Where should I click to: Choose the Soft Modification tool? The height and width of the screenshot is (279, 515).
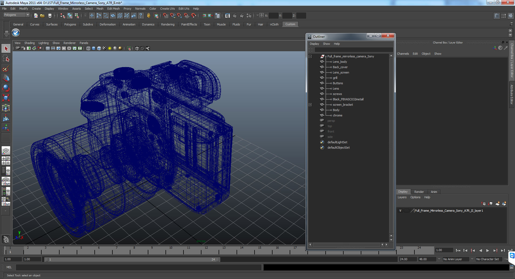pyautogui.click(x=6, y=118)
